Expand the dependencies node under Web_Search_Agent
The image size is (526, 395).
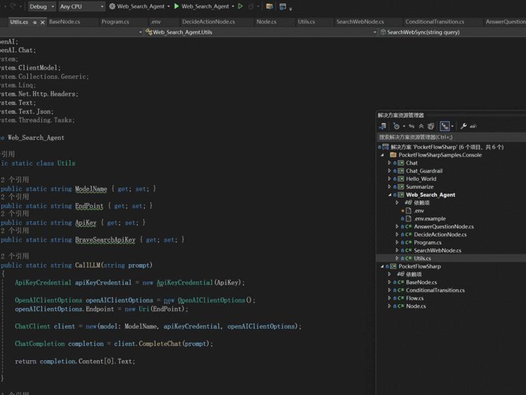[x=397, y=203]
